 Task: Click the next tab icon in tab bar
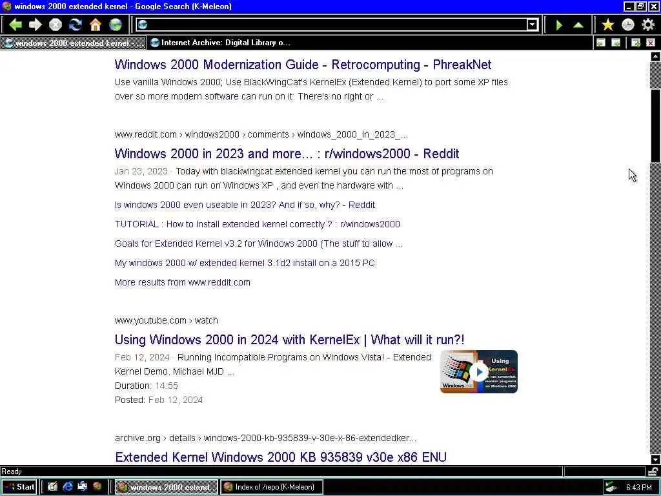(x=616, y=43)
